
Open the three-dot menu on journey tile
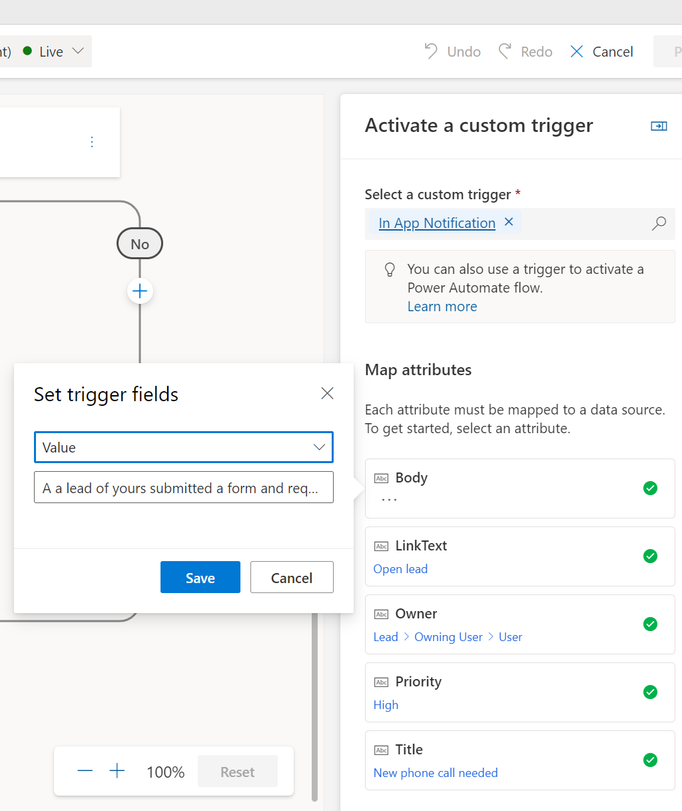(92, 142)
